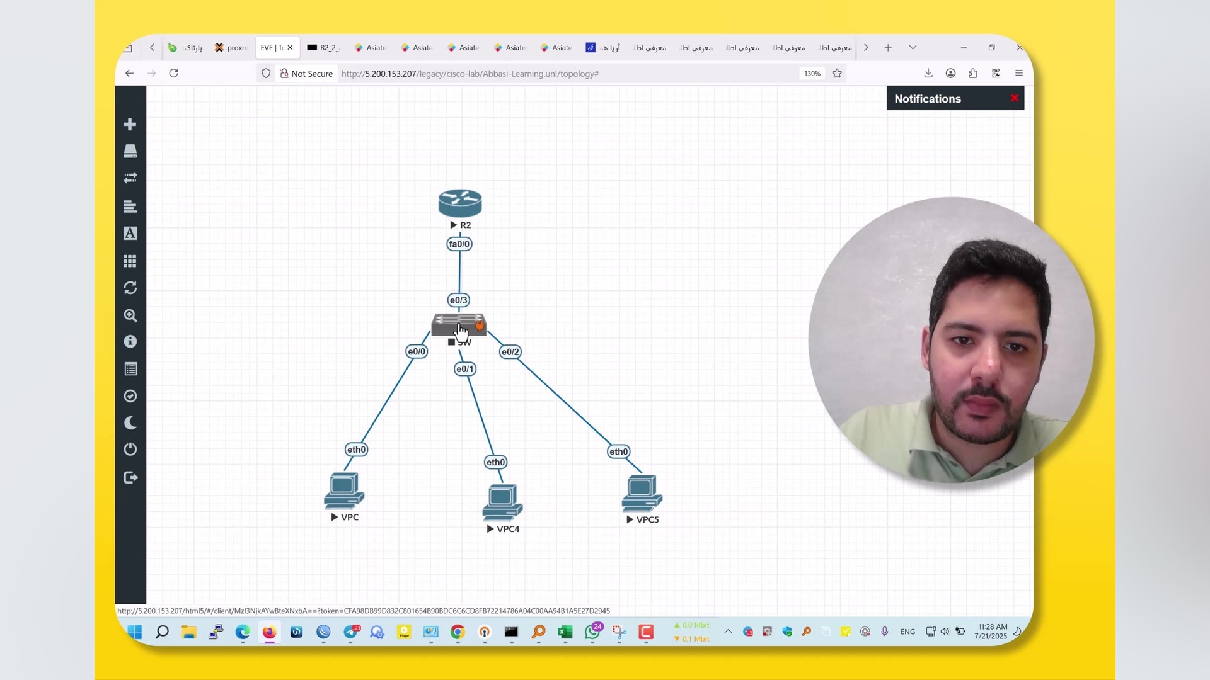Click the Add an object plus icon
1210x680 pixels.
point(130,125)
